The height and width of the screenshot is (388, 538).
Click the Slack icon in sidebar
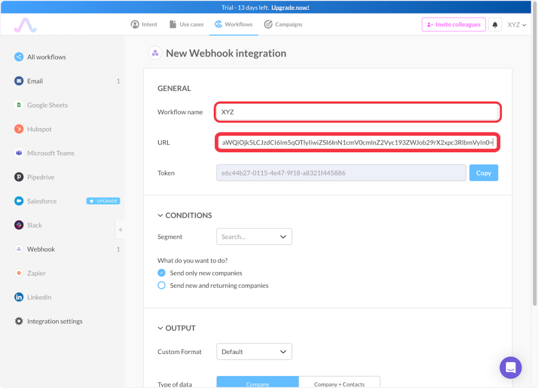coord(19,225)
